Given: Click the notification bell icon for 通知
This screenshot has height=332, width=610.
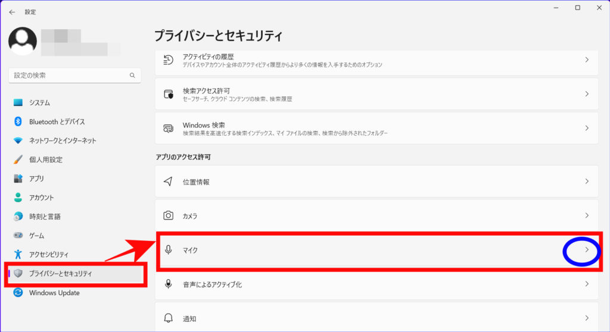Looking at the screenshot, I should click(x=169, y=318).
